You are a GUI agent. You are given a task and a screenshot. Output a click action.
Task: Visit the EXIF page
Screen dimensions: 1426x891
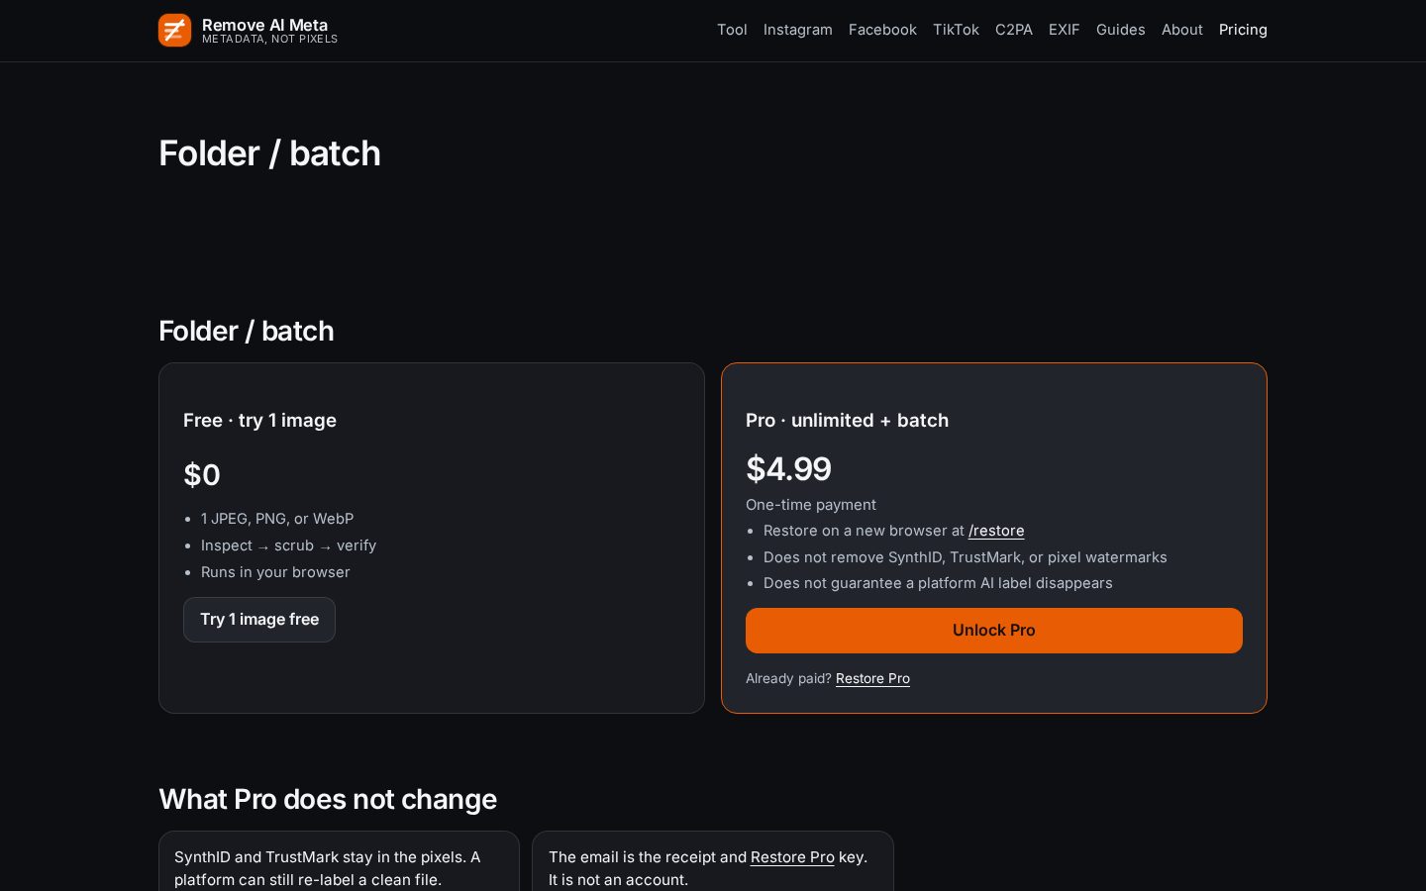(1065, 30)
